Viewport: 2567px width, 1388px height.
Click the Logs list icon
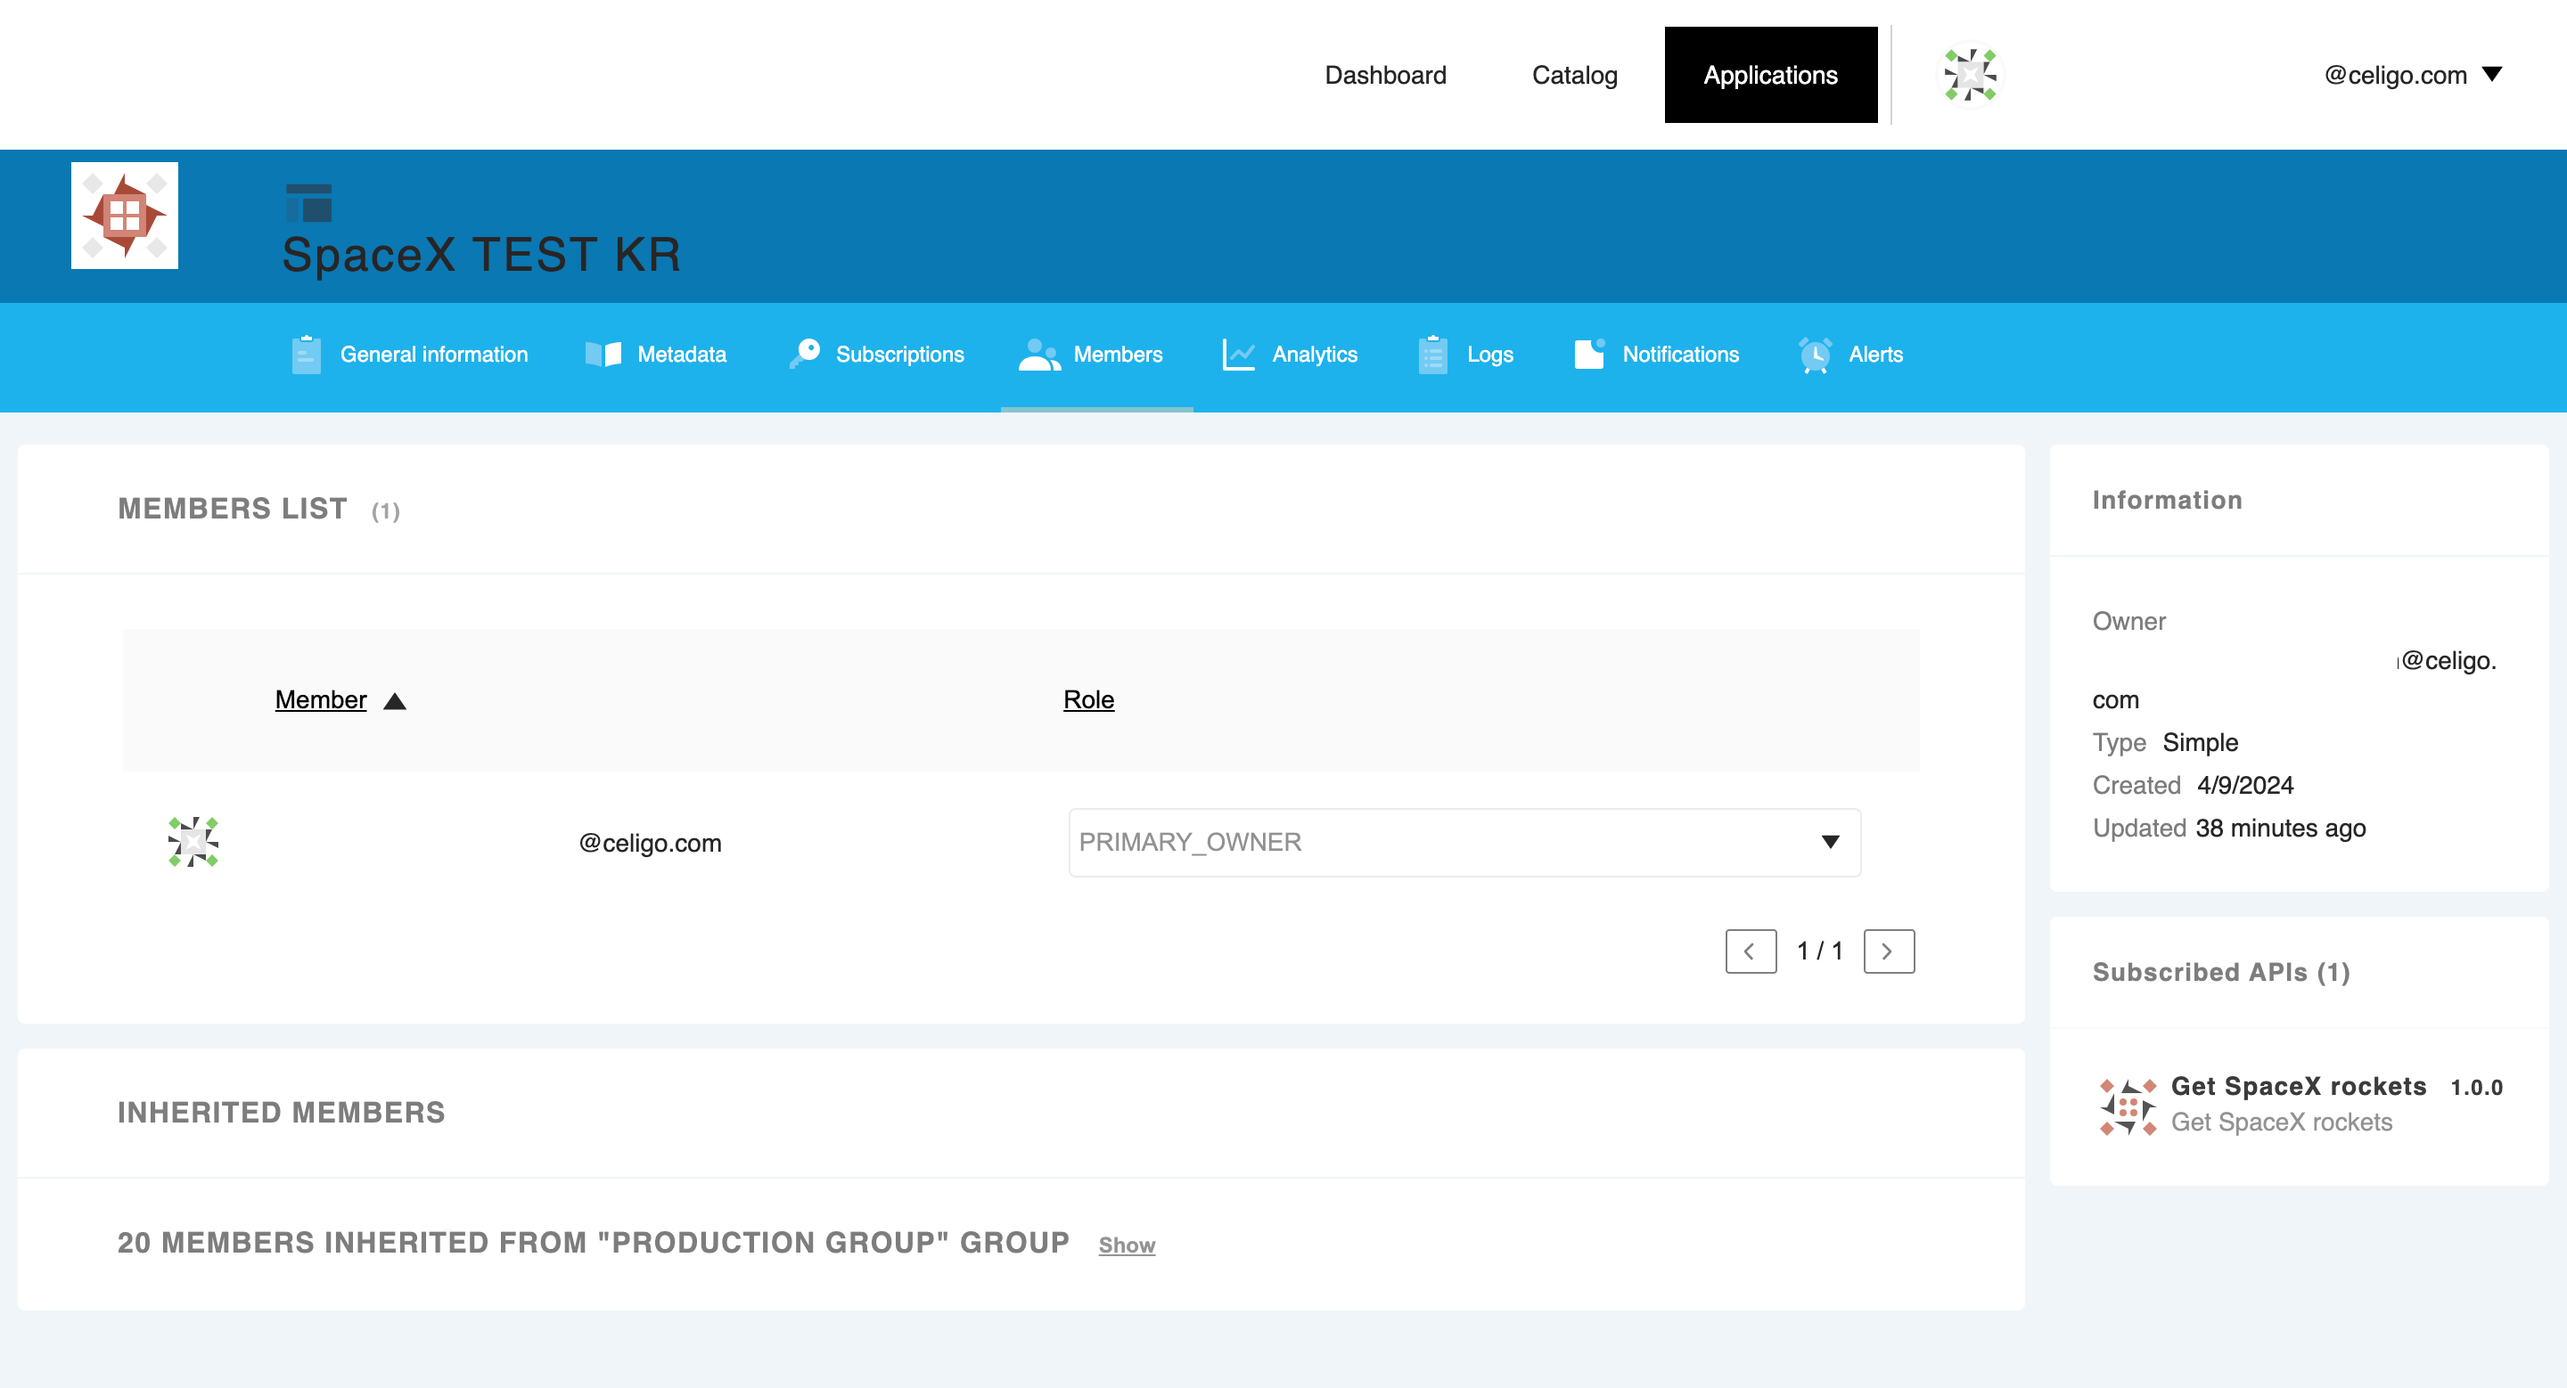pyautogui.click(x=1432, y=355)
